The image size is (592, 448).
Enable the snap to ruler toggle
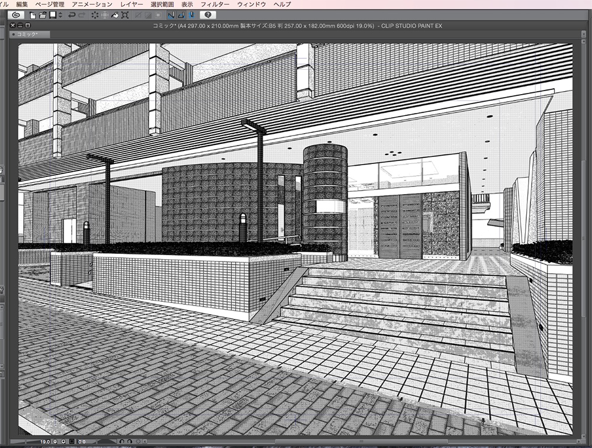click(172, 16)
